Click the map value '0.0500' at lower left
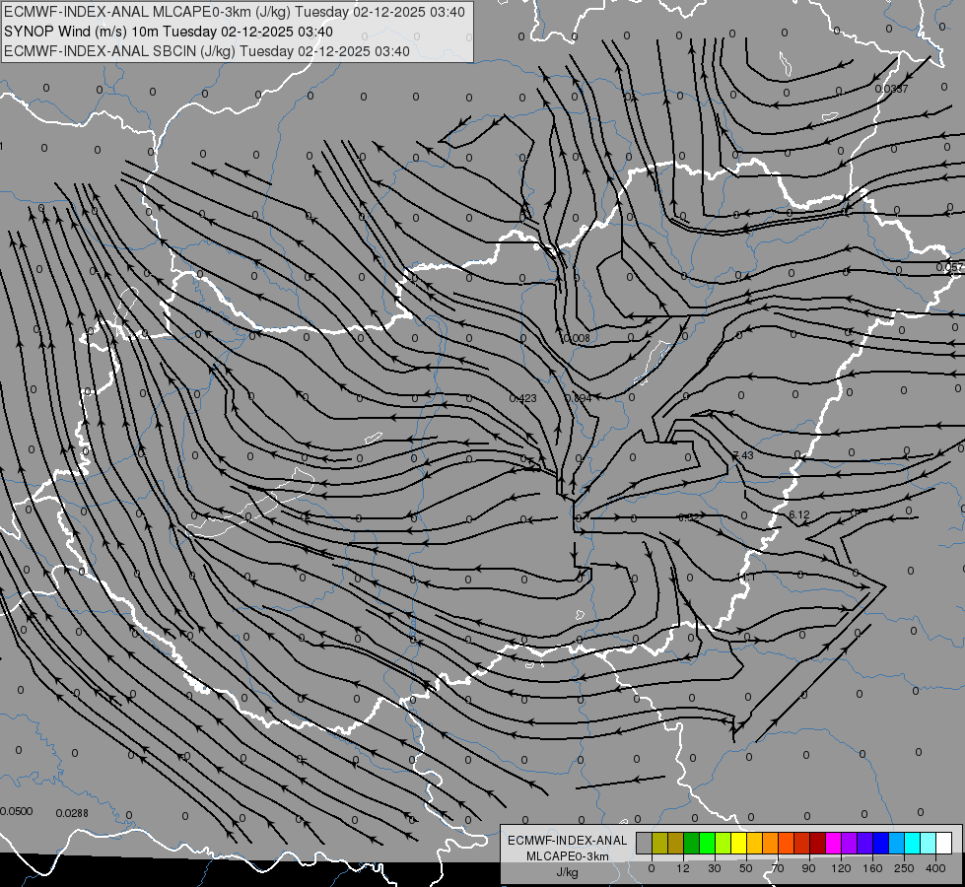The width and height of the screenshot is (965, 887). (x=16, y=811)
